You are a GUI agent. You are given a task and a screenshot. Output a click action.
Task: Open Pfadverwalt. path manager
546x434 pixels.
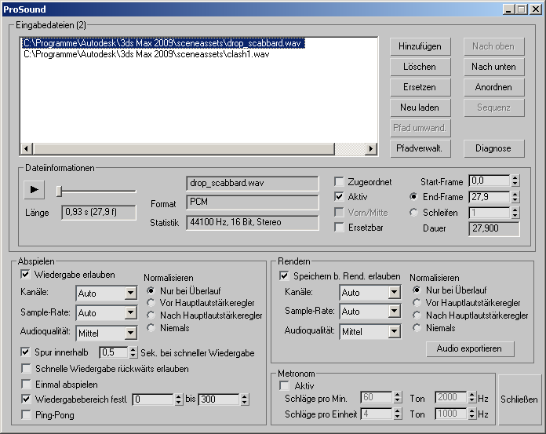point(420,148)
